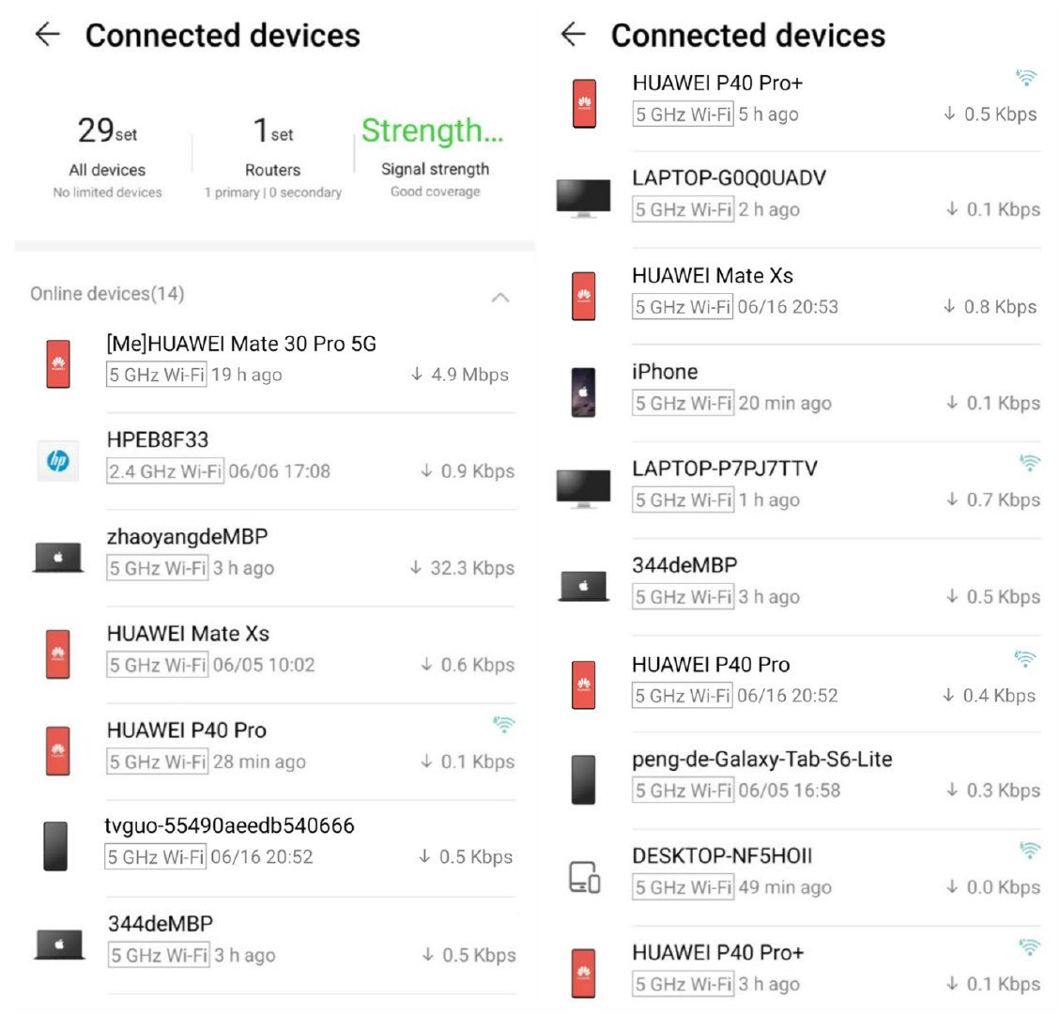
Task: Tap the iPhone device icon
Action: coord(583,392)
